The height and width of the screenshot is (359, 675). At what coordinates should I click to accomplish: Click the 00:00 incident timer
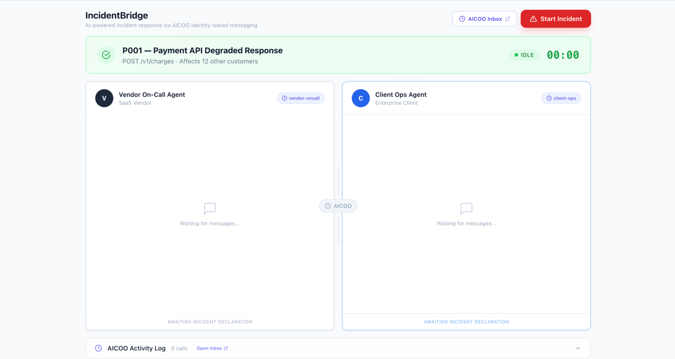coord(563,55)
